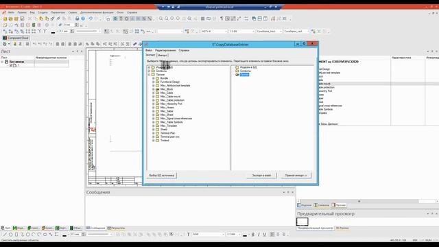The image size is (439, 247).
Task: Open the Редактирование menu in CopyDatabaseEntries dialog
Action: (x=165, y=50)
